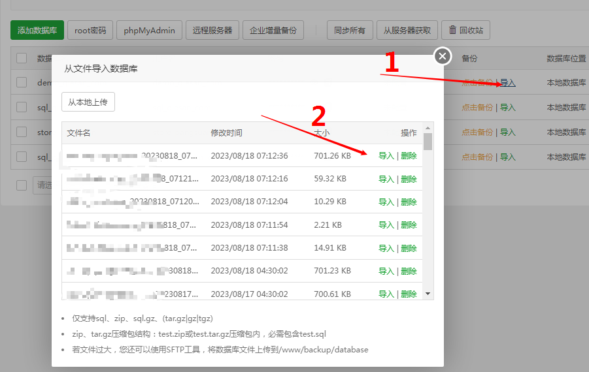Import the 701.26 KB backup file

click(x=386, y=156)
